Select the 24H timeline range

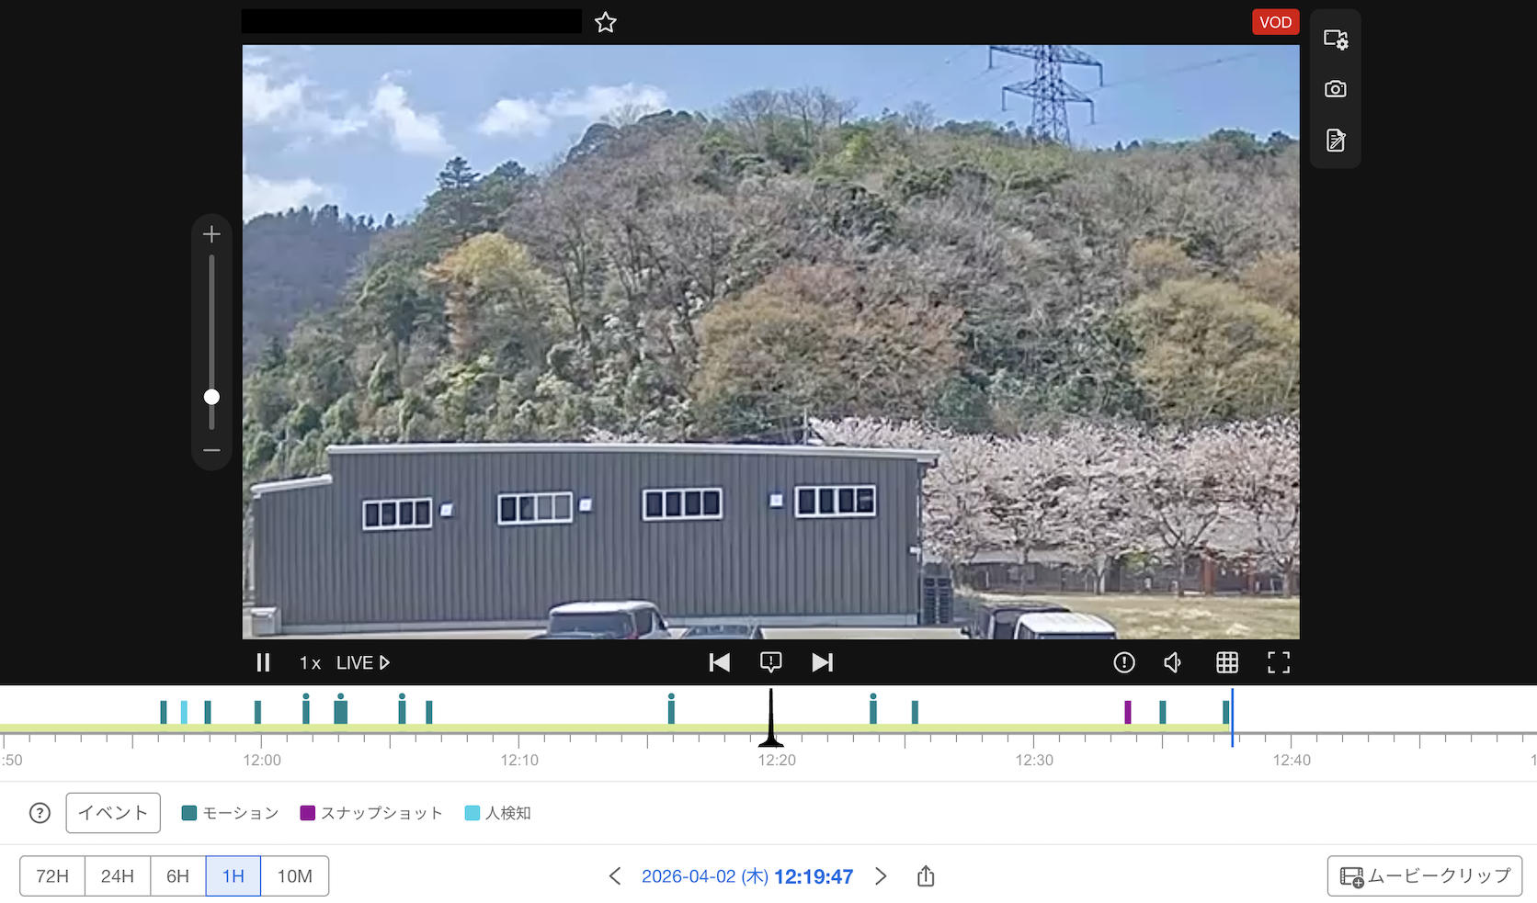point(118,876)
